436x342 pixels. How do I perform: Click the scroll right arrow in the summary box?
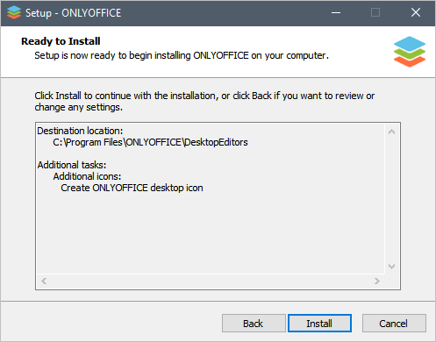tap(377, 281)
